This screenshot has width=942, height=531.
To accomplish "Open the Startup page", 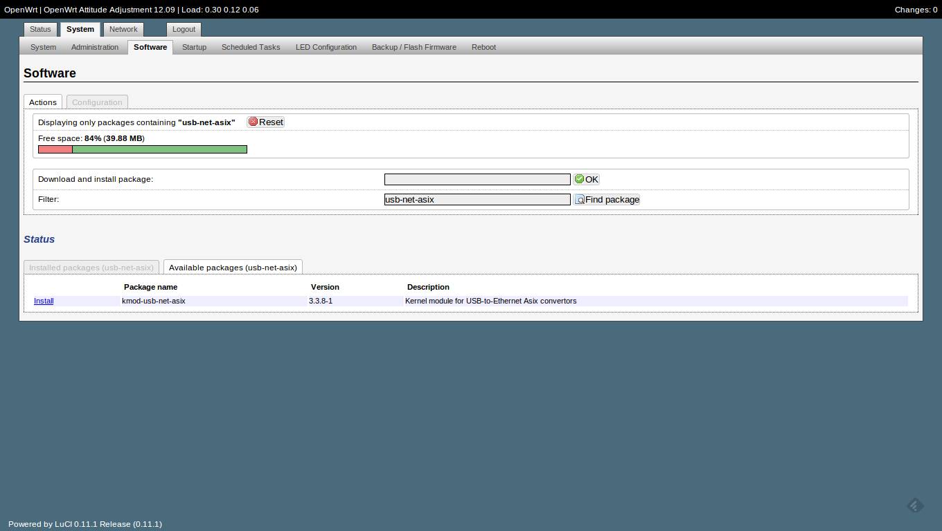I will click(194, 47).
